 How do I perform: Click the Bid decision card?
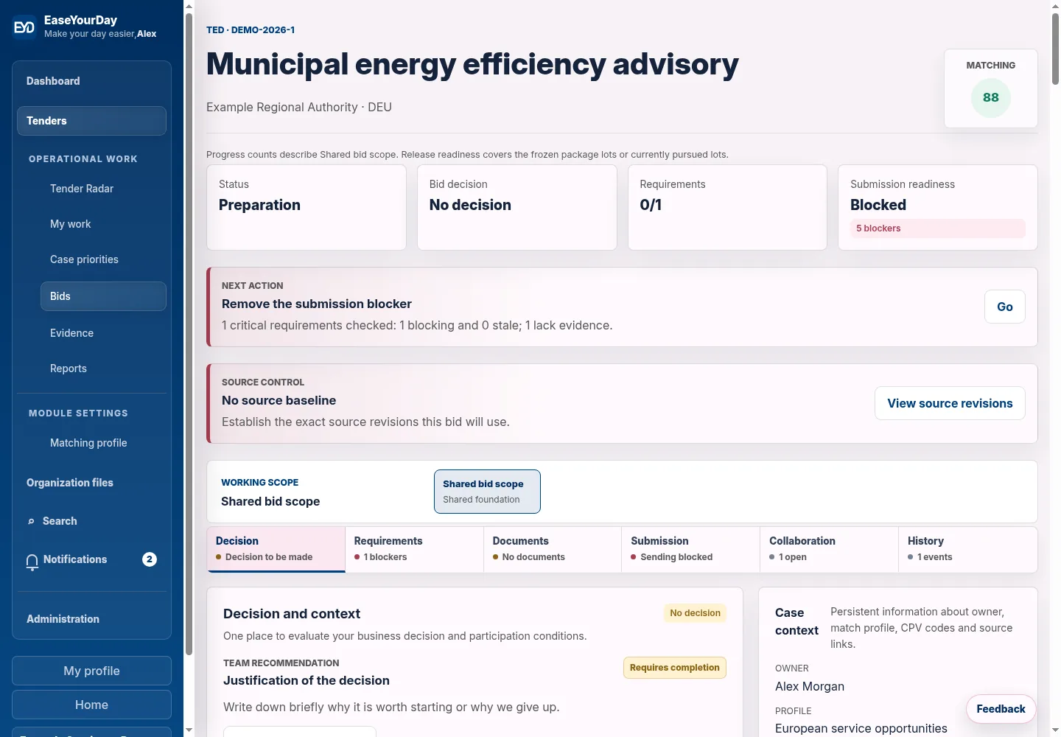(x=517, y=207)
